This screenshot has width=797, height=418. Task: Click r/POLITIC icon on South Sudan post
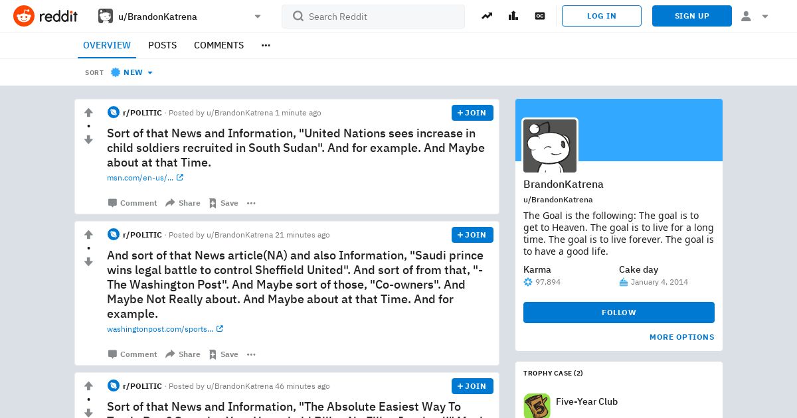114,113
